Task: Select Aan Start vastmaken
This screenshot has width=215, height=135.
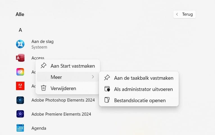Action: click(73, 66)
